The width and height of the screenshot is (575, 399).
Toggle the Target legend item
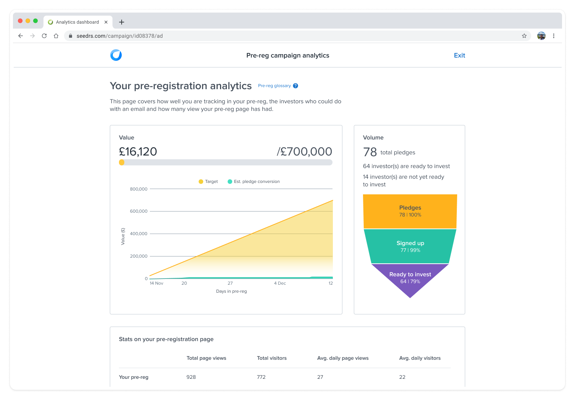click(208, 181)
